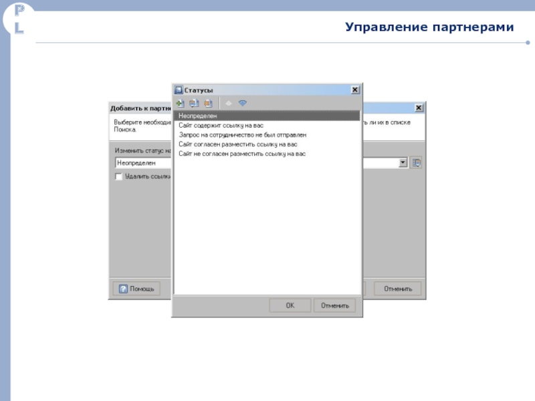Screen dimensions: 535x401
Task: Toggle the Удалить ссылки checkbox
Action: [118, 176]
